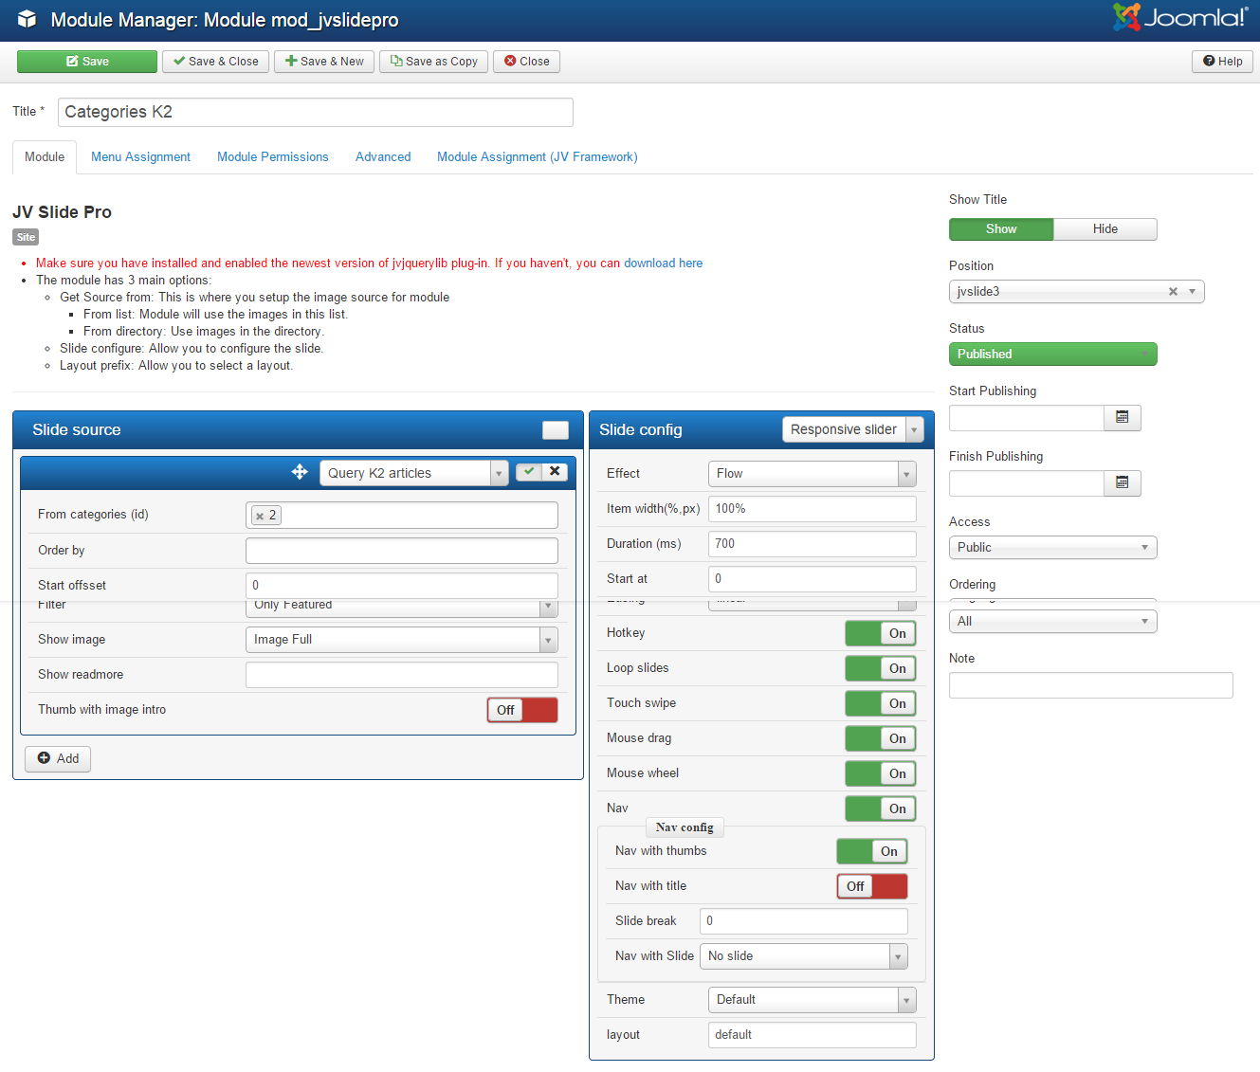Click the Note field
The image size is (1260, 1072).
(1091, 685)
